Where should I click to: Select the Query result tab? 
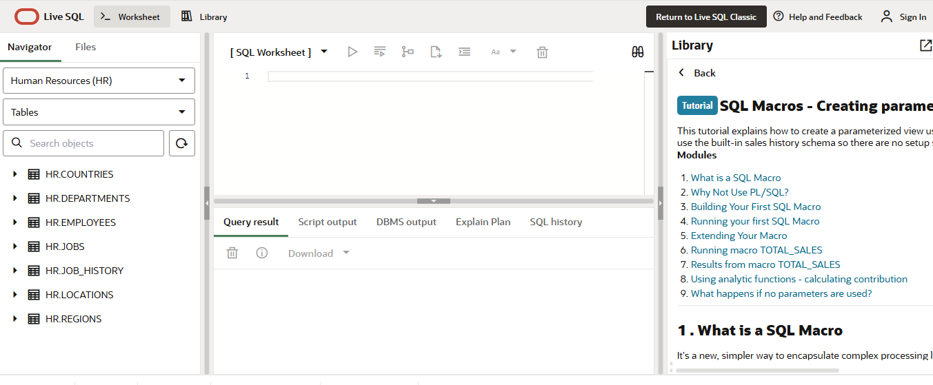[x=251, y=222]
